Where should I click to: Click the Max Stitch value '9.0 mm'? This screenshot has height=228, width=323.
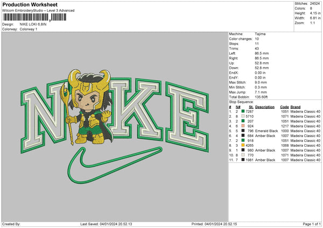point(261,82)
